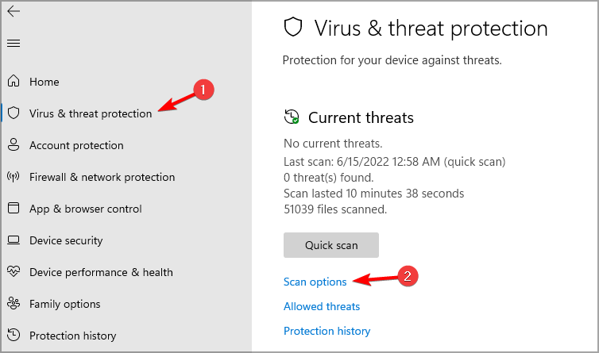The width and height of the screenshot is (599, 353).
Task: Open the Allowed threats link
Action: (x=321, y=306)
